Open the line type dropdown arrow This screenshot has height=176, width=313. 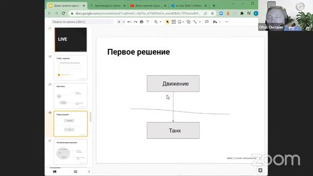click(200, 22)
